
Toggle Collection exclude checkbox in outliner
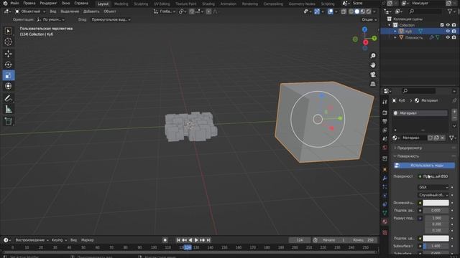tap(442, 25)
